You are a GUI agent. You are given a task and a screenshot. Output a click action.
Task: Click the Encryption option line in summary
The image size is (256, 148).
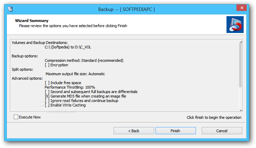[57, 65]
